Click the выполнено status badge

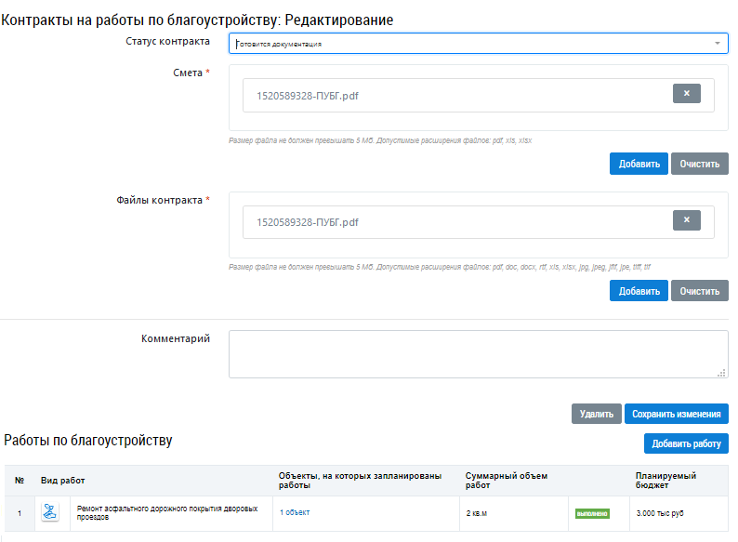coord(592,513)
